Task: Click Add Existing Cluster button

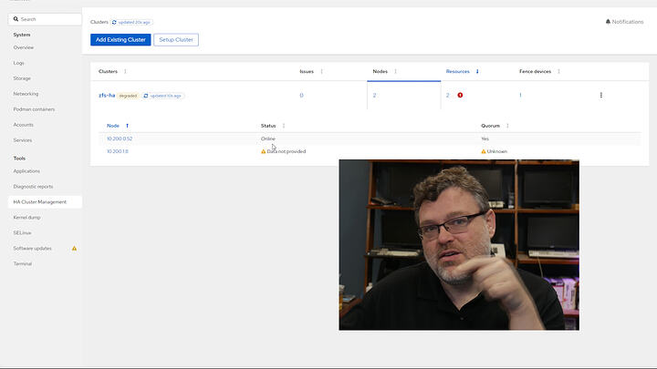Action: point(120,40)
